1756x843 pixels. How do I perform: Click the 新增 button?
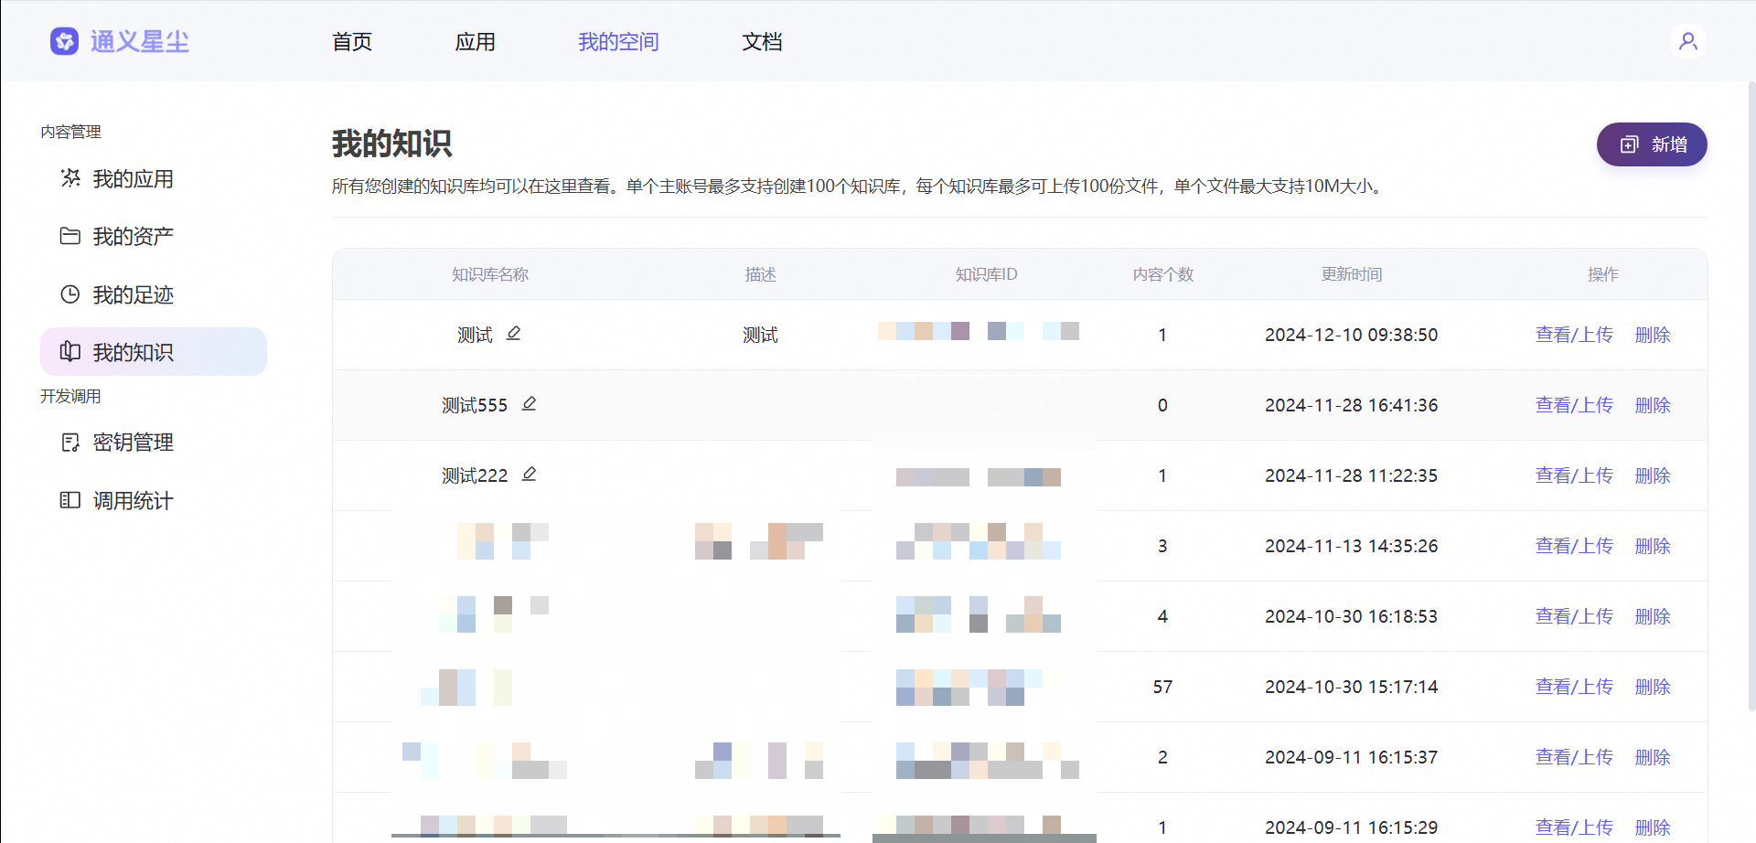click(x=1652, y=144)
